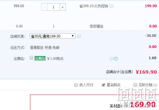159x110 pixels.
Task: Click the dropdown arrow of 店铺优惠 selector
Action: [73, 36]
